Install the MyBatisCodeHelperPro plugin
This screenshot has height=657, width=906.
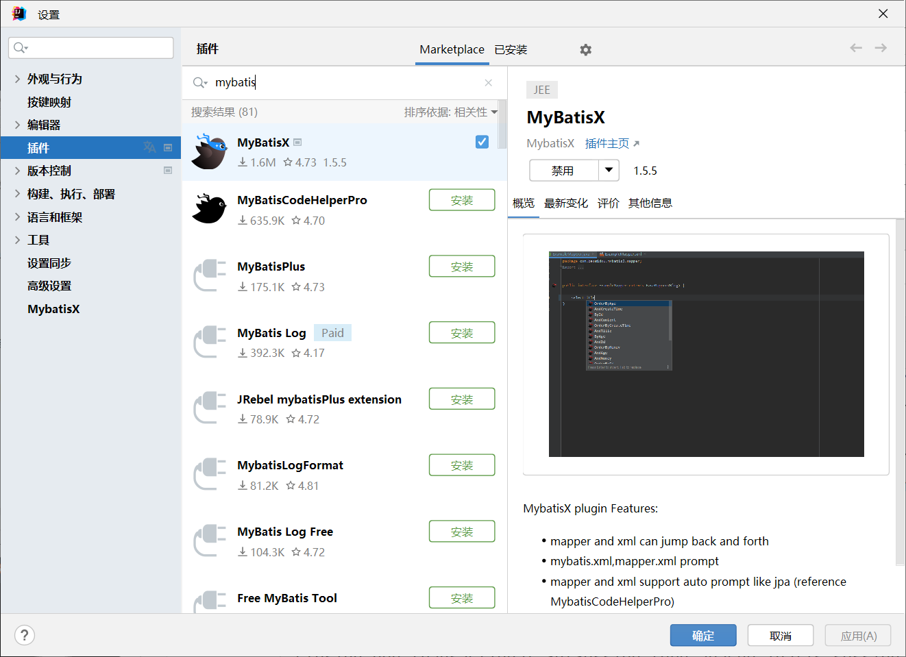(x=462, y=200)
